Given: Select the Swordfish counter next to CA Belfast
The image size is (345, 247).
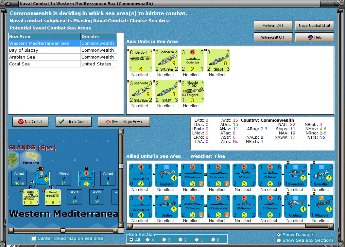Looking at the screenshot, I should tap(296, 175).
